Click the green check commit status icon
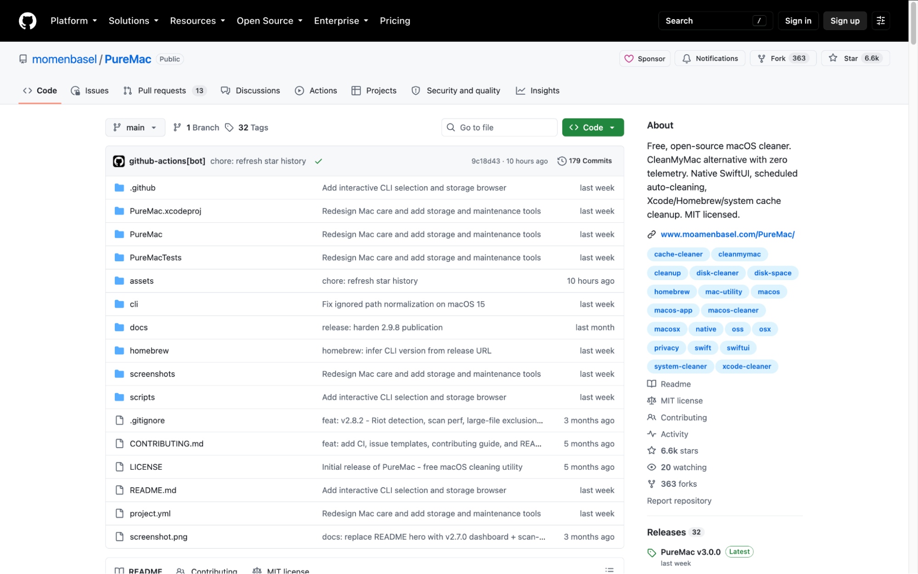Image resolution: width=918 pixels, height=574 pixels. [318, 161]
